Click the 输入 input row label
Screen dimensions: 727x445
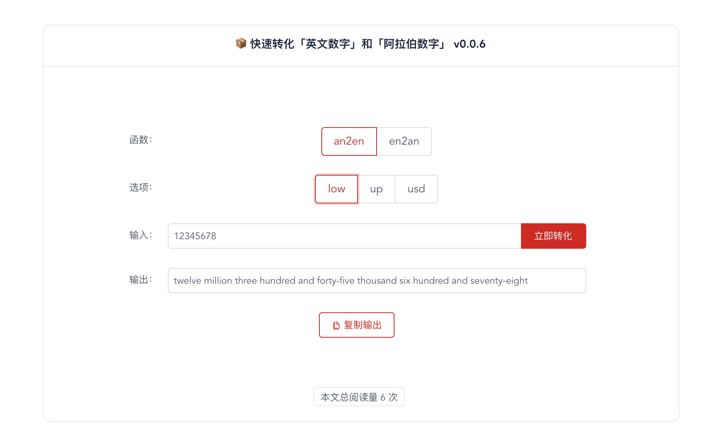point(141,235)
